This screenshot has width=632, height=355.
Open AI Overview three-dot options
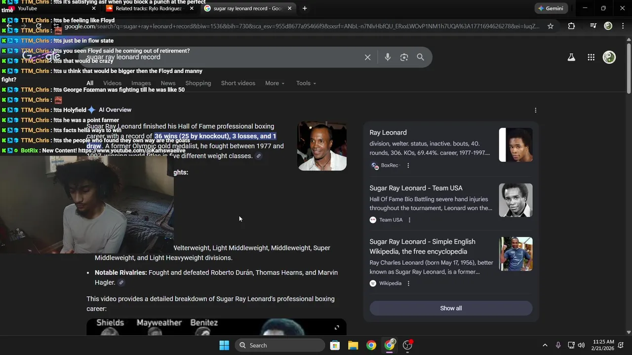535,110
